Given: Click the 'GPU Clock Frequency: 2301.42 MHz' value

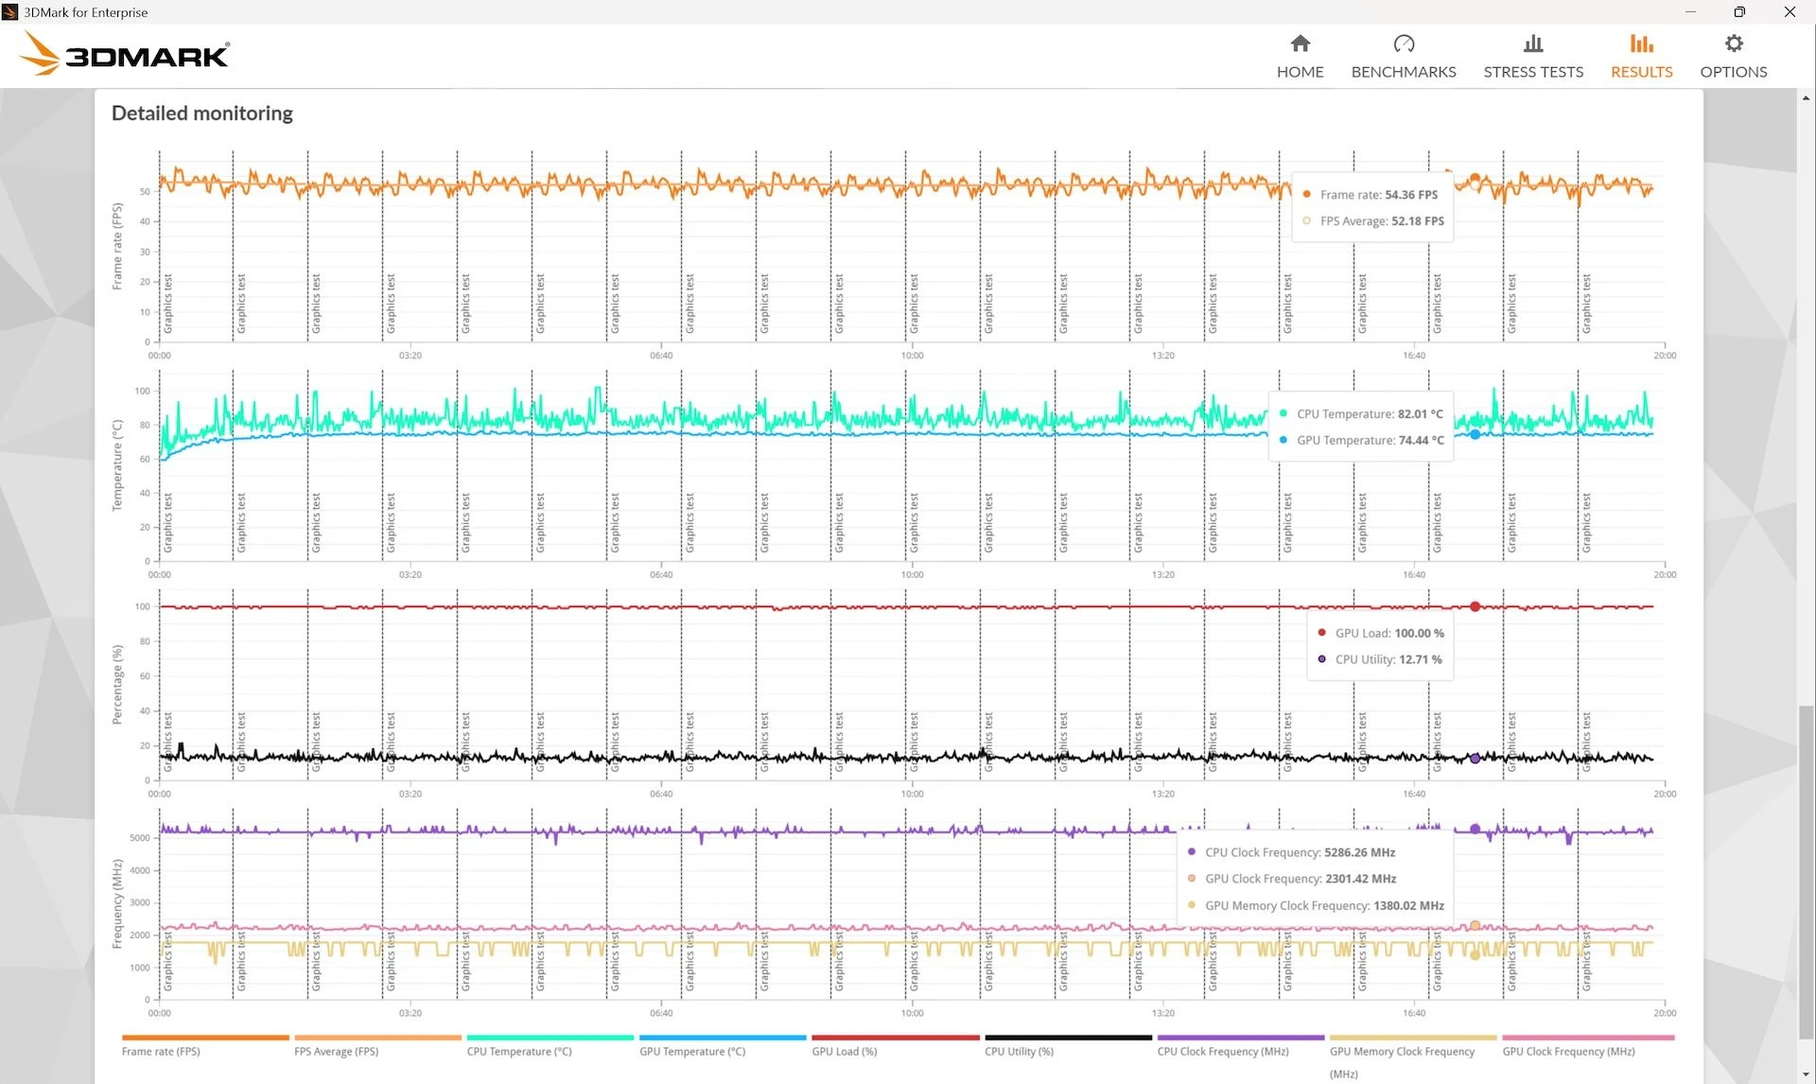Looking at the screenshot, I should pos(1301,880).
